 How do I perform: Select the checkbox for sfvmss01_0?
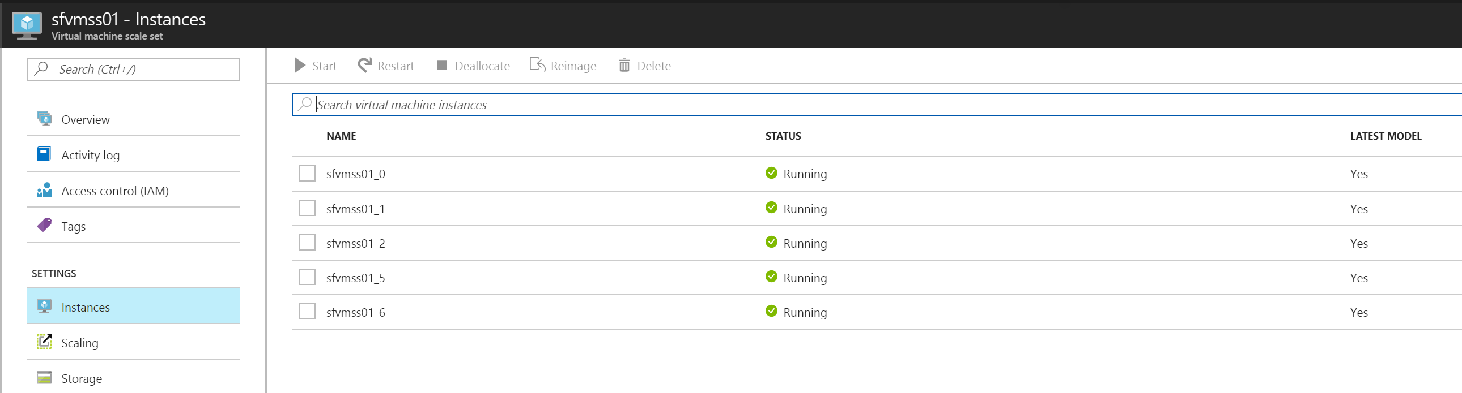pyautogui.click(x=307, y=173)
